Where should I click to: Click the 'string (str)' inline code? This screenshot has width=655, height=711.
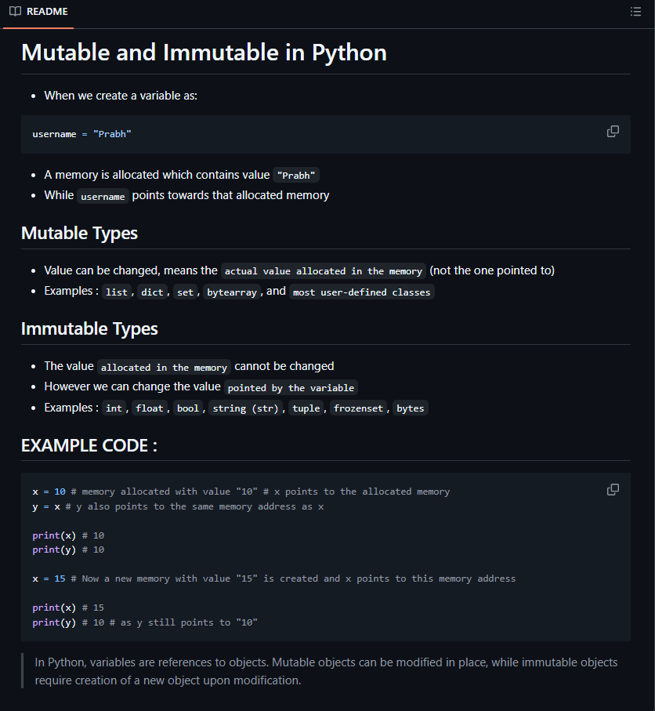[x=246, y=408]
